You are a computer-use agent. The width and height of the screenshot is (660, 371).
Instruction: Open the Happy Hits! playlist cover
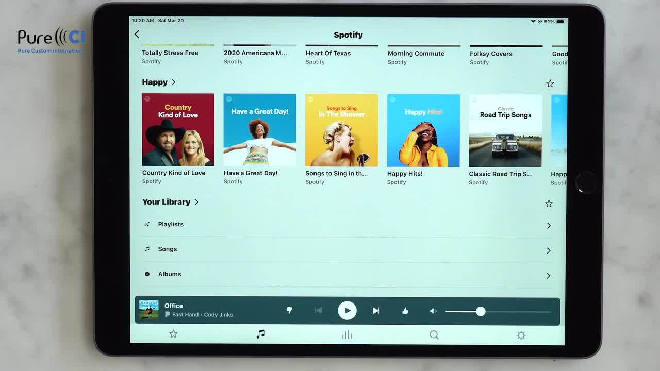[423, 130]
